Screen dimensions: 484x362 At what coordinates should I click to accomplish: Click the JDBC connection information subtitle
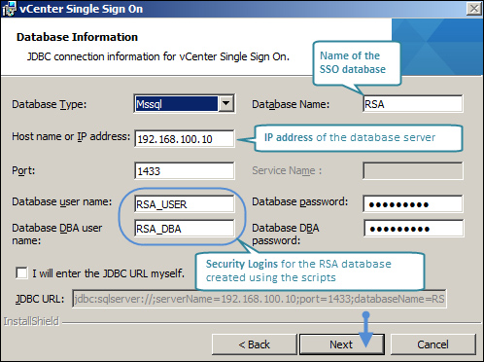[158, 56]
